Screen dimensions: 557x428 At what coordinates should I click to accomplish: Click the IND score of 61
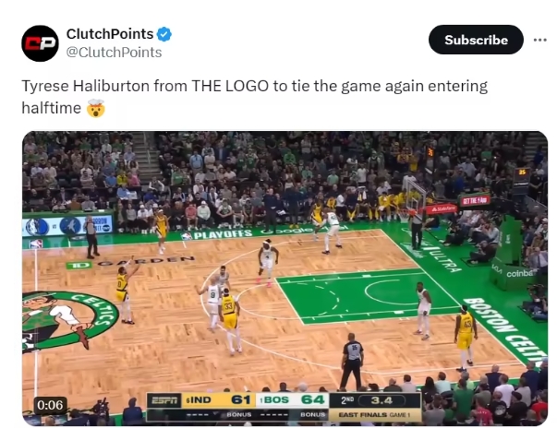coord(241,400)
